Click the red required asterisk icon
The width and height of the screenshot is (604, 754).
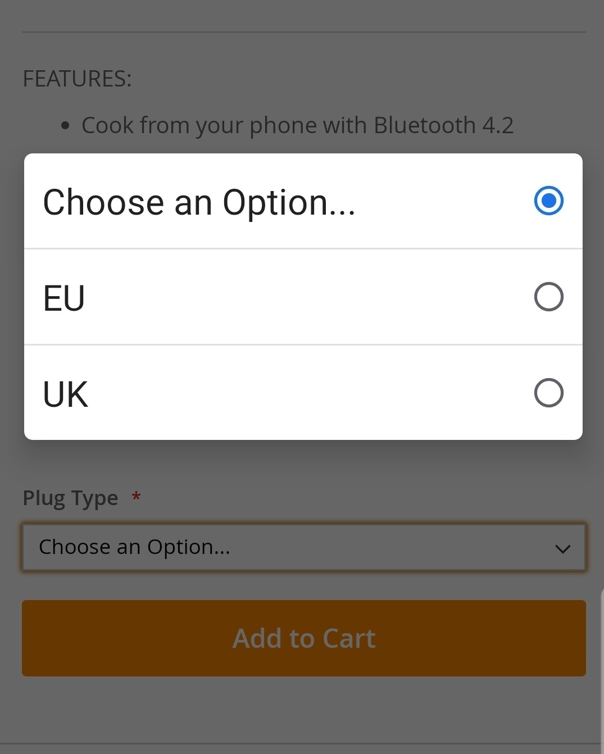pos(136,497)
